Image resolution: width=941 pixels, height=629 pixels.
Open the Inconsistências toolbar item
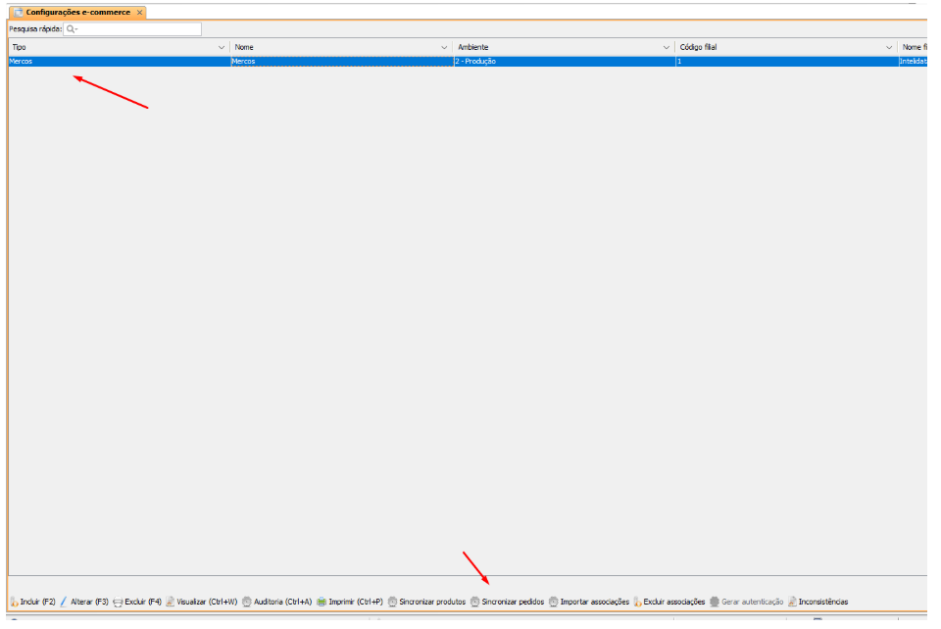(792, 602)
